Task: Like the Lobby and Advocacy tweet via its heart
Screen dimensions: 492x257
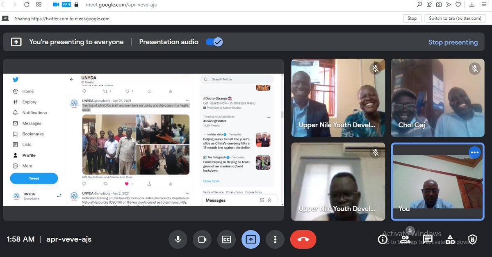Action: coord(127,183)
